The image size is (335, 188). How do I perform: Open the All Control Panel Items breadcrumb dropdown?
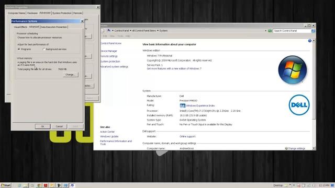[158, 31]
